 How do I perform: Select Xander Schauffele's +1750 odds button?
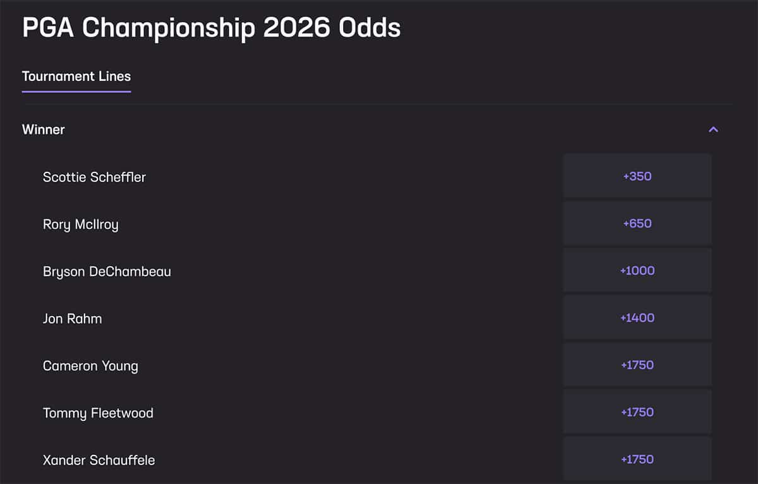click(637, 459)
